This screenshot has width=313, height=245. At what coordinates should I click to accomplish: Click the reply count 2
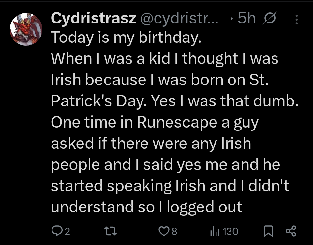pyautogui.click(x=67, y=232)
